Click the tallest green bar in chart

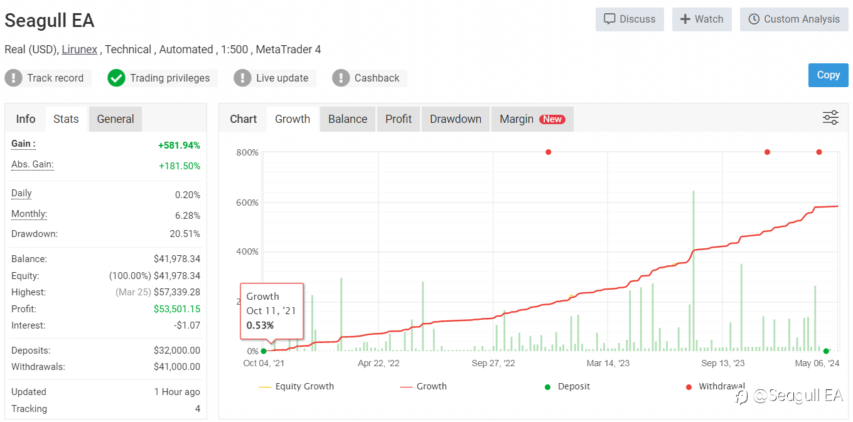tap(694, 271)
